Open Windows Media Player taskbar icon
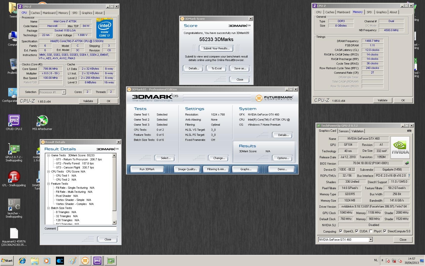Viewport: 425px width, 266px height. click(x=47, y=260)
